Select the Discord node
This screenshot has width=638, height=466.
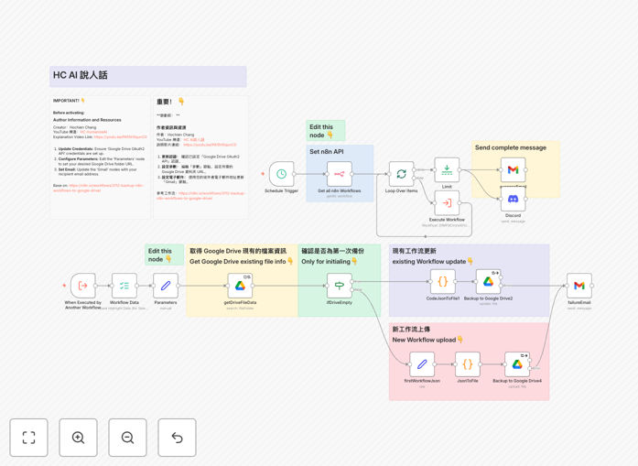click(514, 199)
